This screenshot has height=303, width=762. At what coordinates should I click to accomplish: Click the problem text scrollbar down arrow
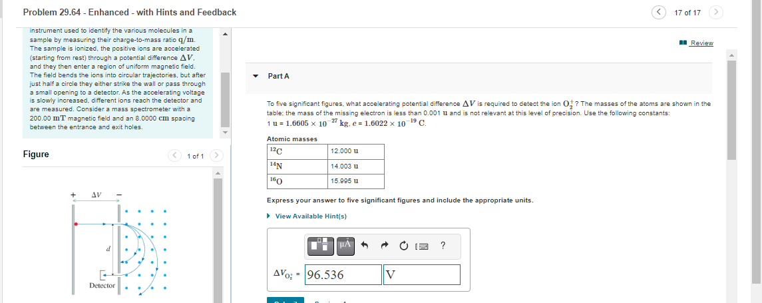coord(225,133)
